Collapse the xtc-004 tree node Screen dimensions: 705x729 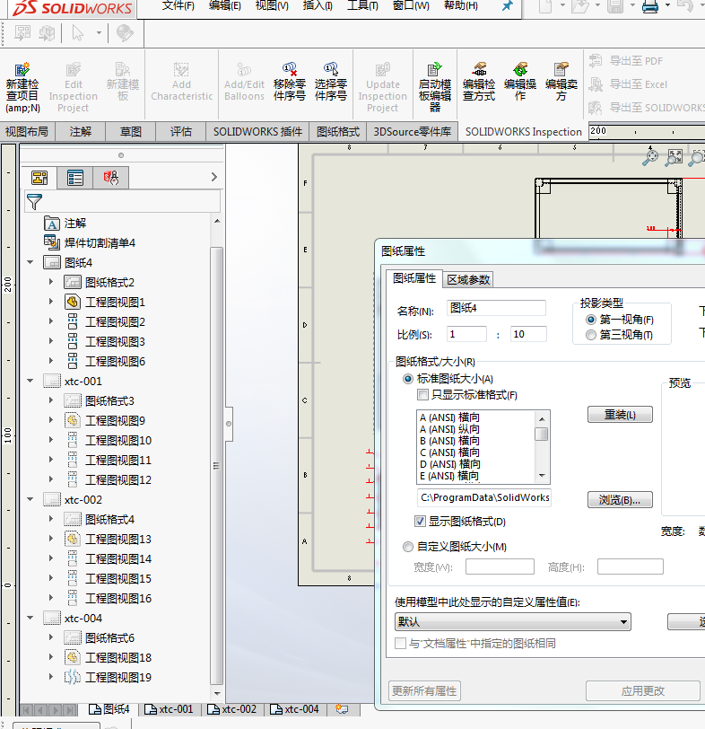[x=30, y=618]
